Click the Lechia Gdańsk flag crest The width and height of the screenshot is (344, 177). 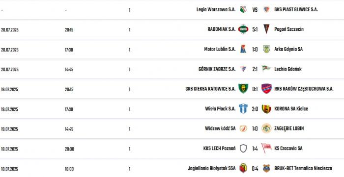(x=266, y=69)
